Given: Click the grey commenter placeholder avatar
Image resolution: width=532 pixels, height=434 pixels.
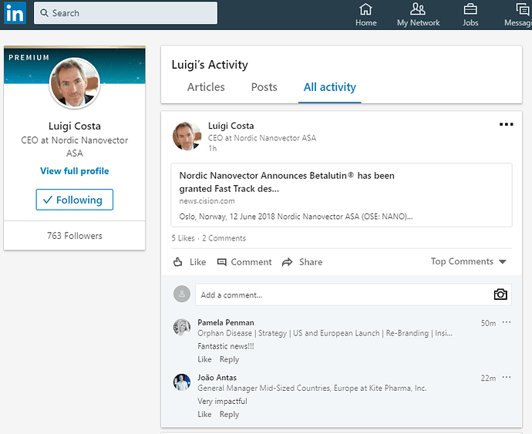Looking at the screenshot, I should (x=182, y=294).
